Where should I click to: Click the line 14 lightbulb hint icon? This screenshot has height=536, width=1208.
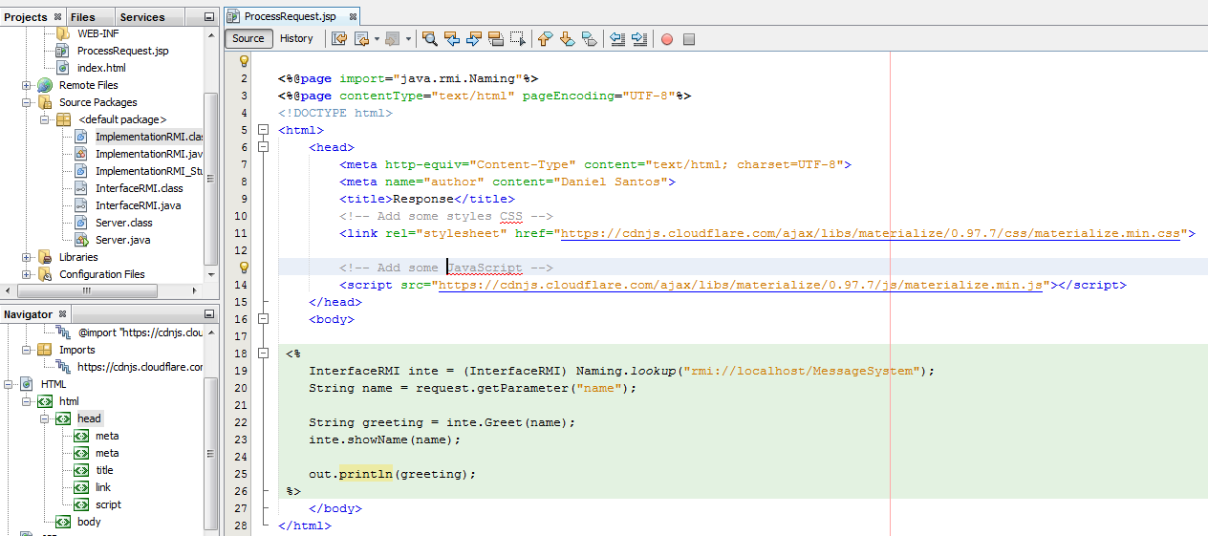(x=244, y=268)
